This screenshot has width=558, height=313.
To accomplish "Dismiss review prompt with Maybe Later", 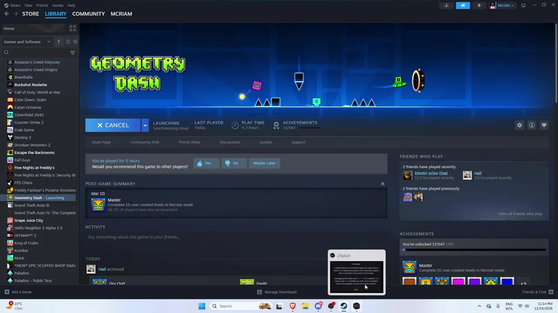I will (x=264, y=163).
